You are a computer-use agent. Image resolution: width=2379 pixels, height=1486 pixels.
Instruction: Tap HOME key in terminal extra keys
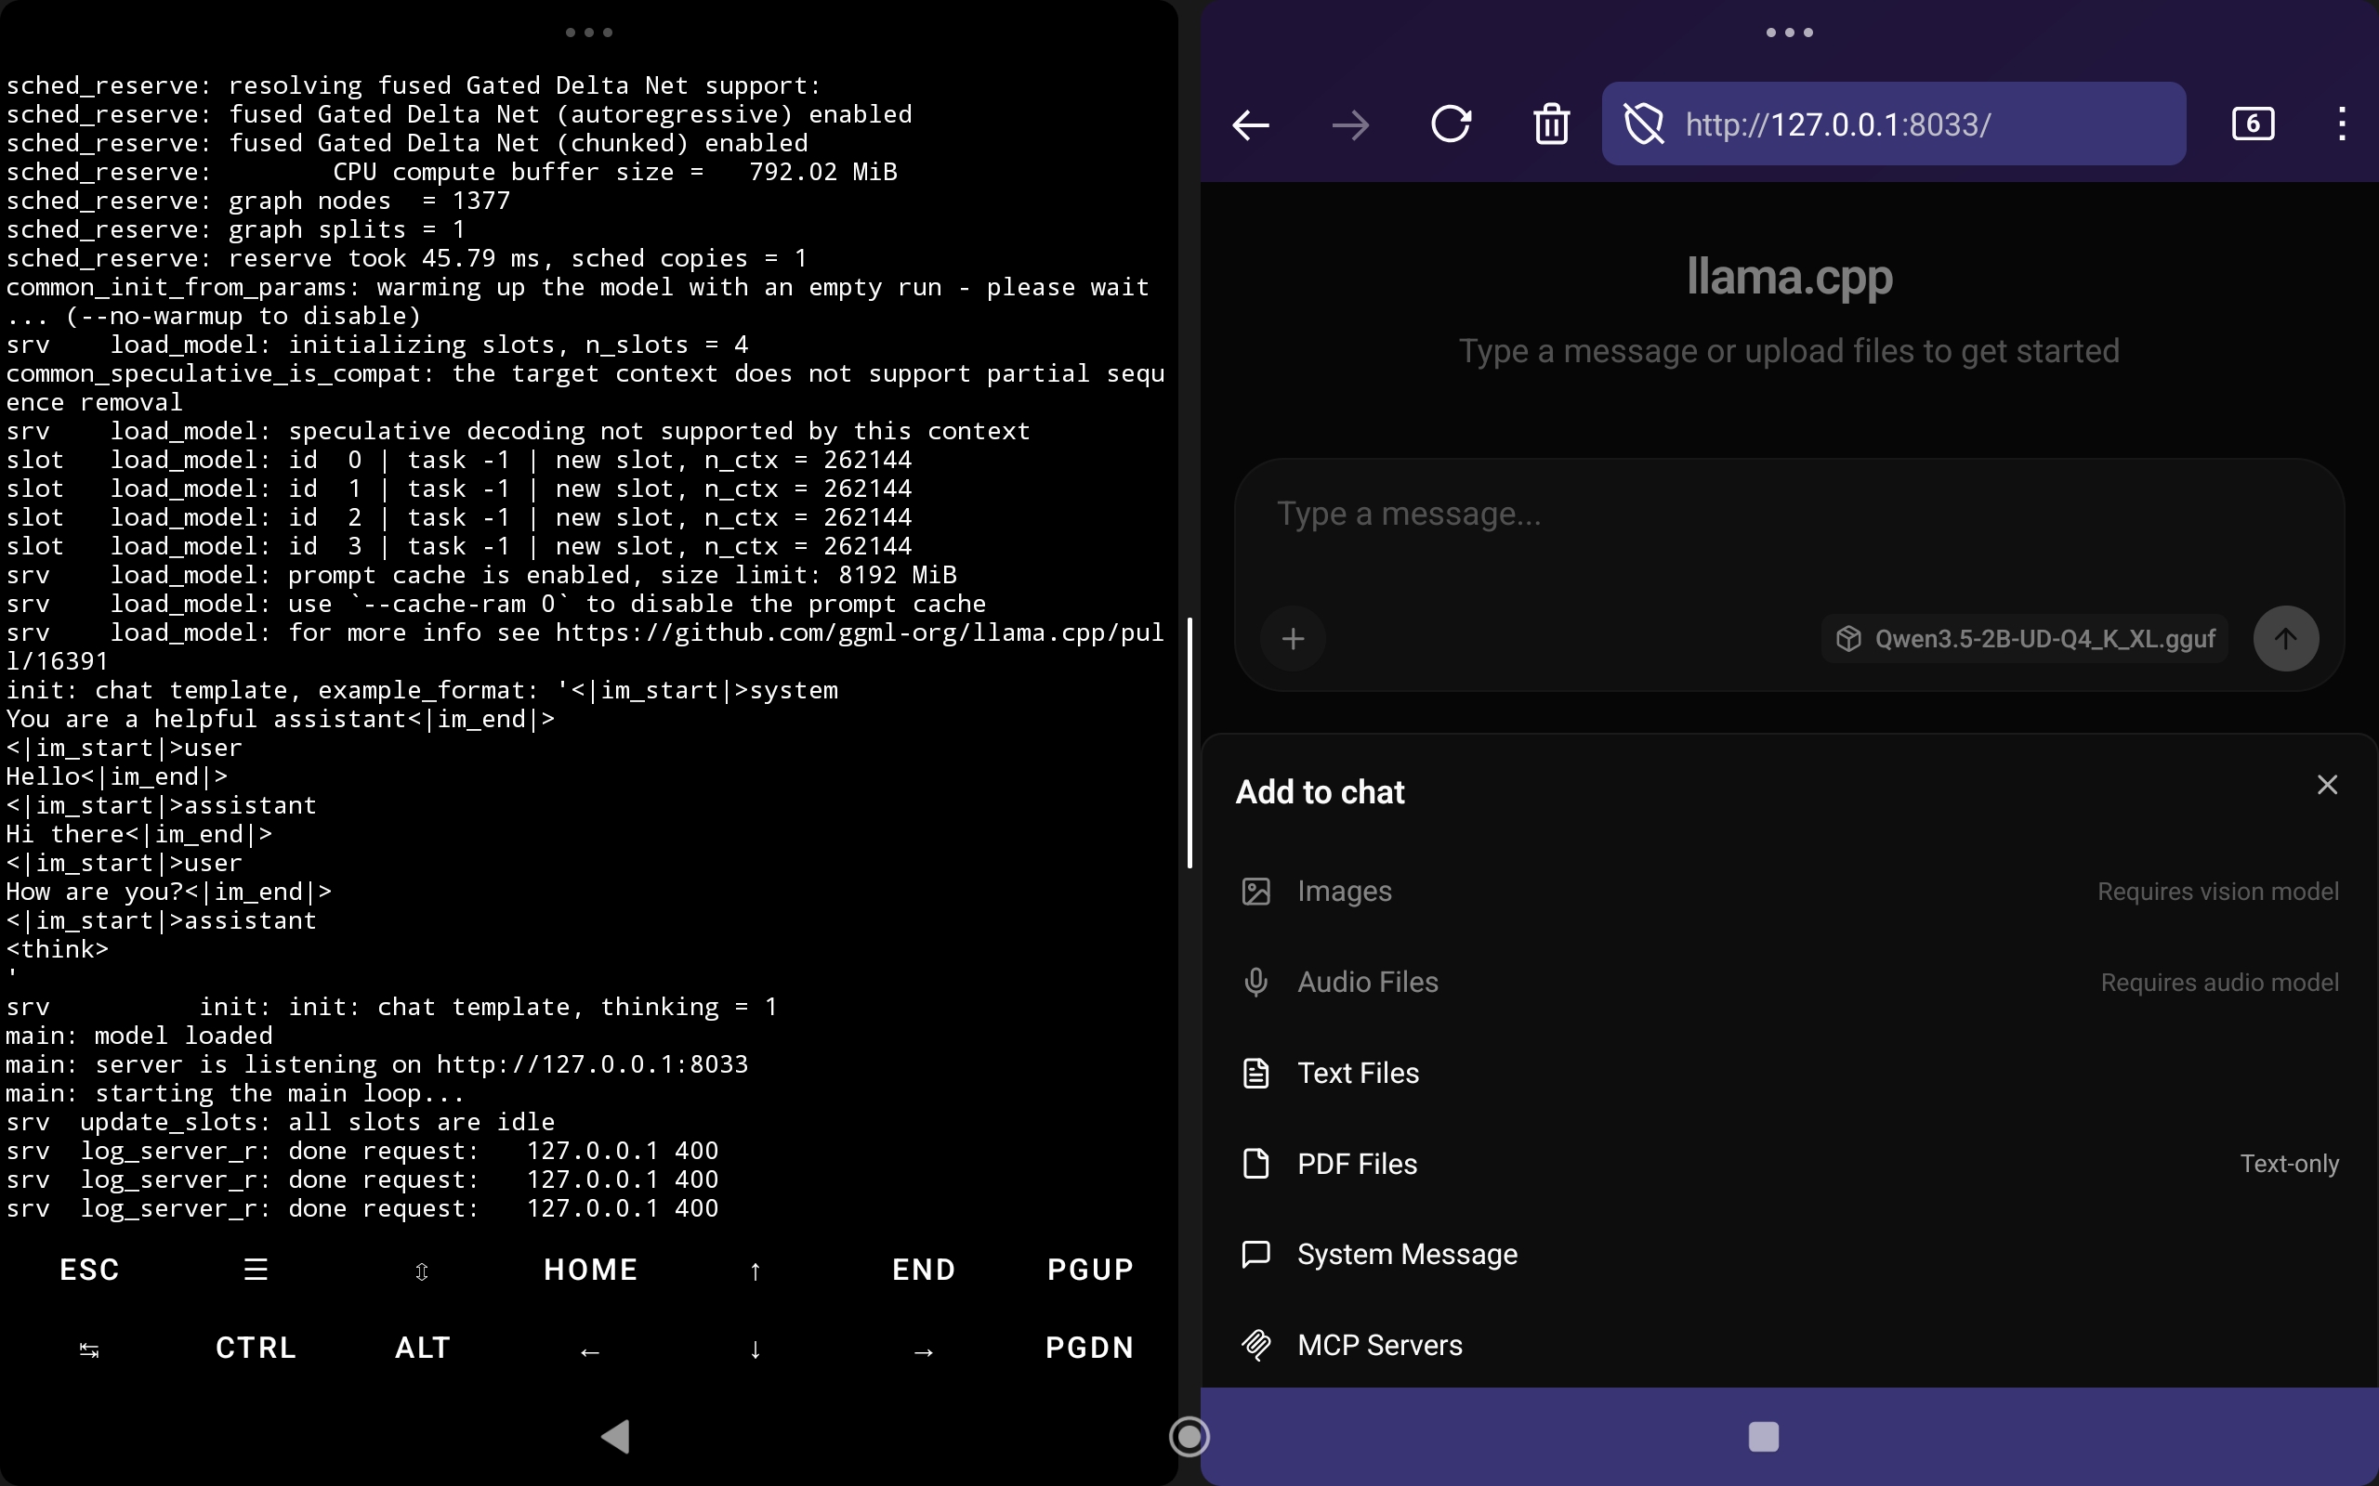coord(590,1270)
